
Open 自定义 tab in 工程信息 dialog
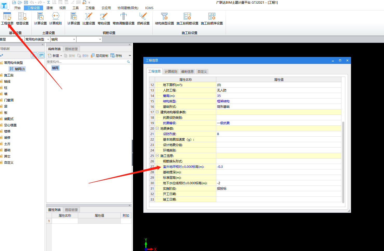pos(202,71)
